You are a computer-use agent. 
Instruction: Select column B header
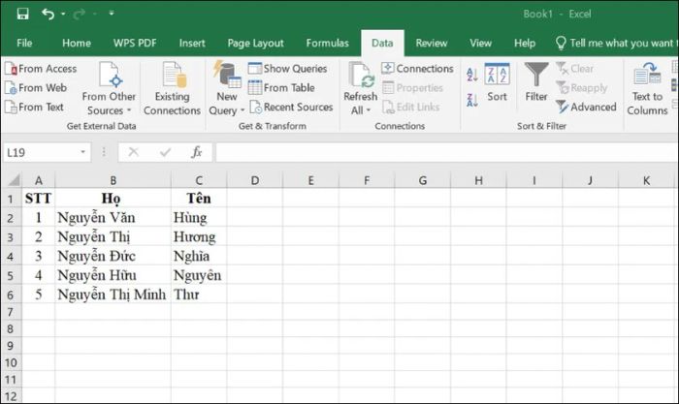coord(113,180)
